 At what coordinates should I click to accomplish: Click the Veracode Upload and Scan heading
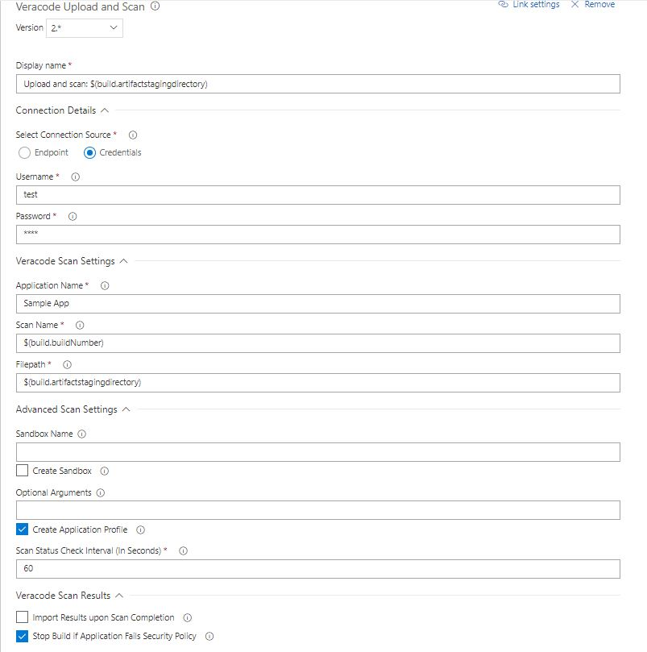pos(81,6)
